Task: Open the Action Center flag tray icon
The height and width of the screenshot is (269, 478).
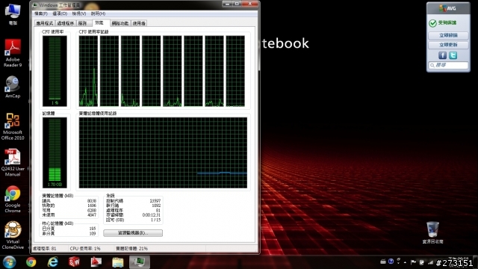Action: [x=413, y=262]
